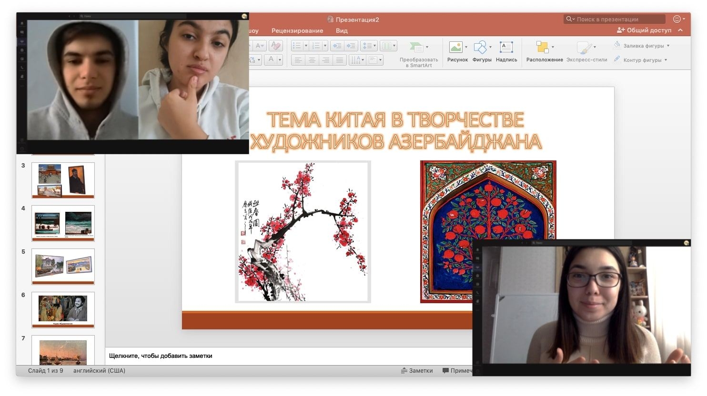
Task: Click the Teams profile avatar in bottom-right window
Action: point(687,243)
